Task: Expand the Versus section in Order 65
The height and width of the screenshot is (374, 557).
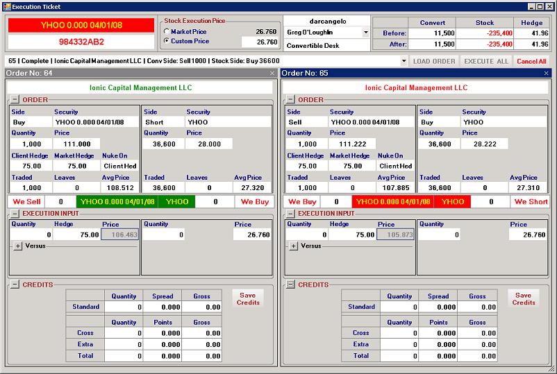Action: coord(293,246)
